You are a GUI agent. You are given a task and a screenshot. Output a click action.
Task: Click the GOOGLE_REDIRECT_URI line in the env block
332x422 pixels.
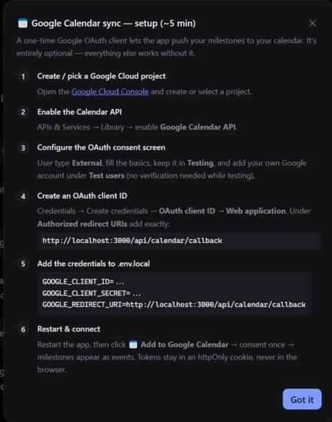(174, 305)
